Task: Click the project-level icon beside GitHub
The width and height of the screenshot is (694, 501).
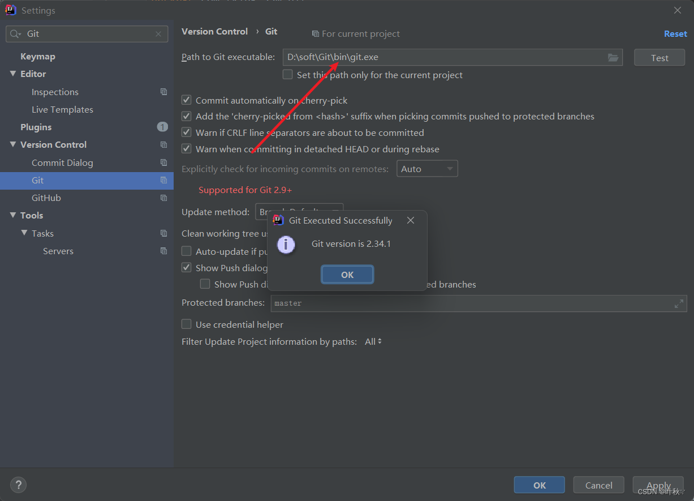Action: [163, 198]
